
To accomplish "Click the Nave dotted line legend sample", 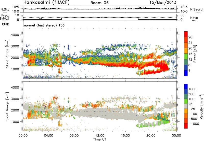I will pyautogui.click(x=194, y=21).
